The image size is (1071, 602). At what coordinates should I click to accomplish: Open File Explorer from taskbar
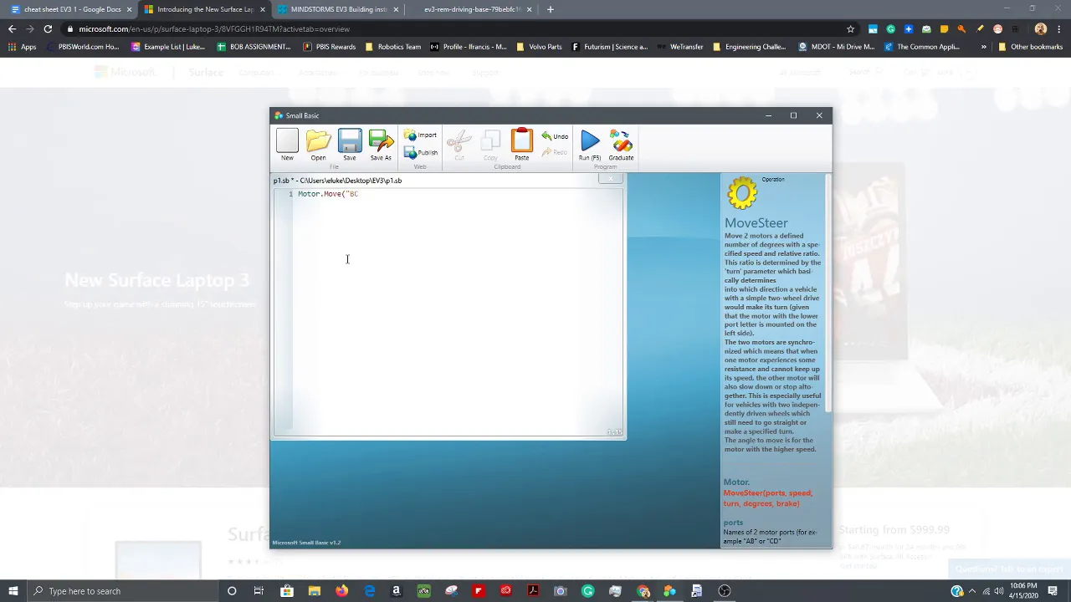(x=314, y=591)
